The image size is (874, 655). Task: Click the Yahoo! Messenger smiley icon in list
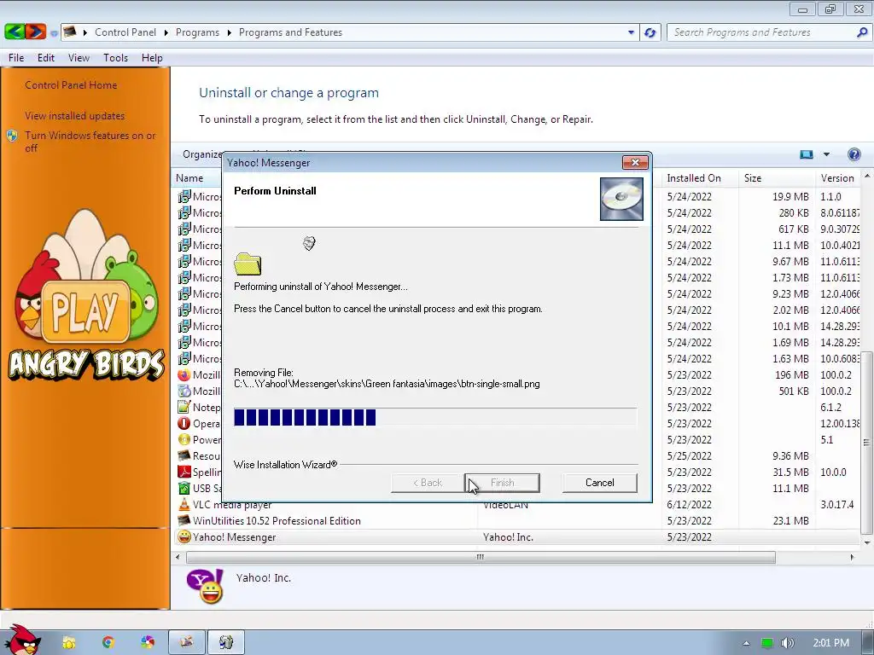click(x=184, y=537)
